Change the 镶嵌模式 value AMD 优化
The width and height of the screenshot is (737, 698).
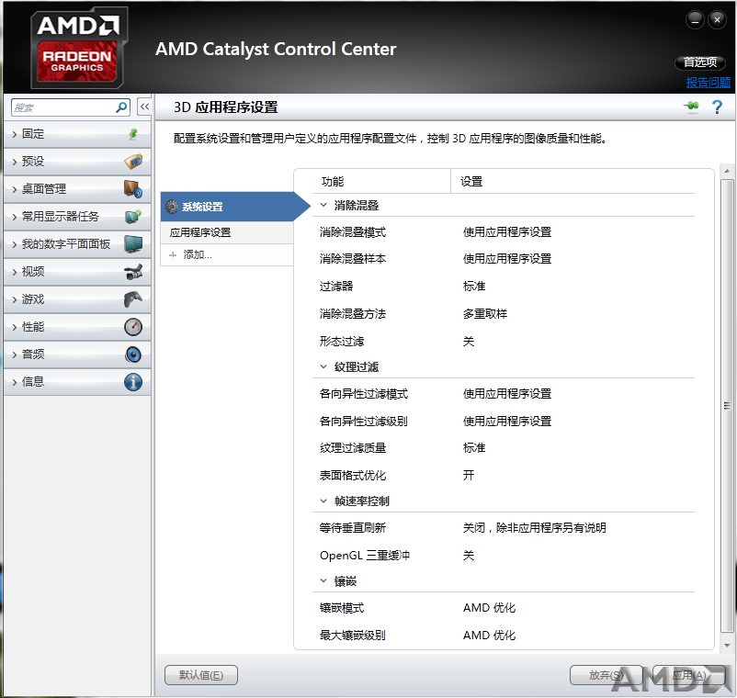click(489, 608)
